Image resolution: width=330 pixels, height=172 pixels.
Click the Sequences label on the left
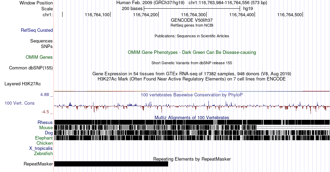(x=41, y=41)
